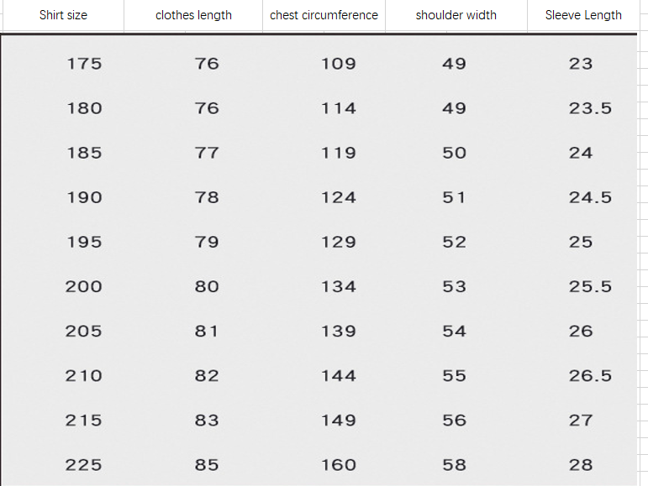Image resolution: width=648 pixels, height=486 pixels.
Task: Click shoulder width value 58
Action: [x=454, y=465]
